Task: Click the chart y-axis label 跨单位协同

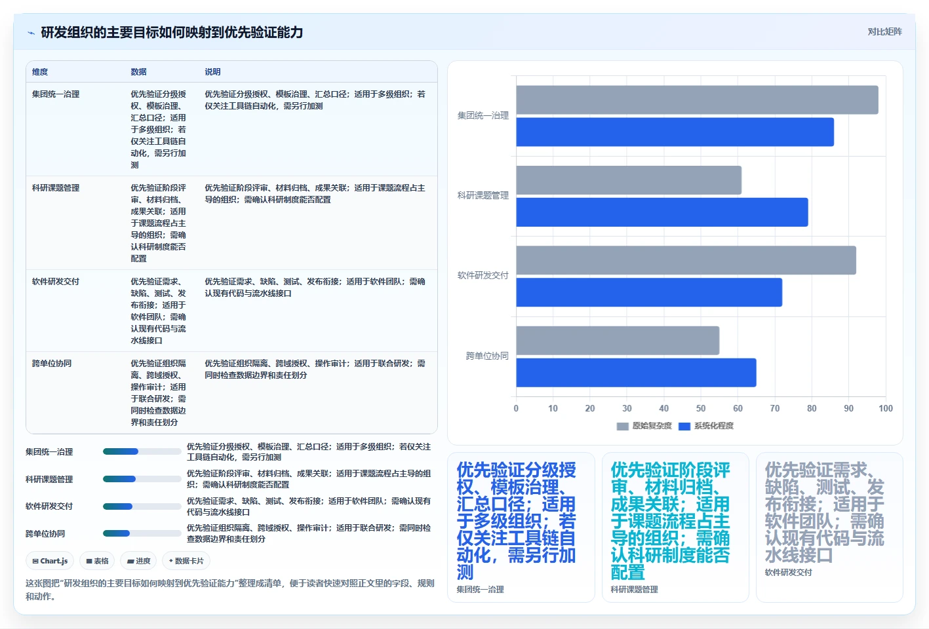Action: click(487, 356)
